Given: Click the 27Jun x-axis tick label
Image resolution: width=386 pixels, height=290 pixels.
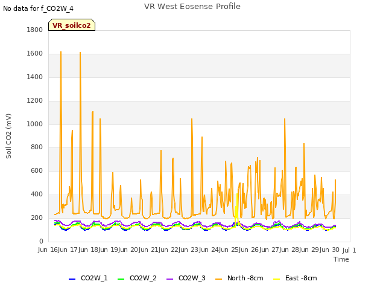Looking at the screenshot, I should pyautogui.click(x=280, y=250).
